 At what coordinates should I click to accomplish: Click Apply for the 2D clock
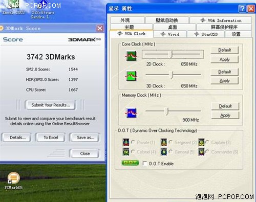pyautogui.click(x=225, y=59)
